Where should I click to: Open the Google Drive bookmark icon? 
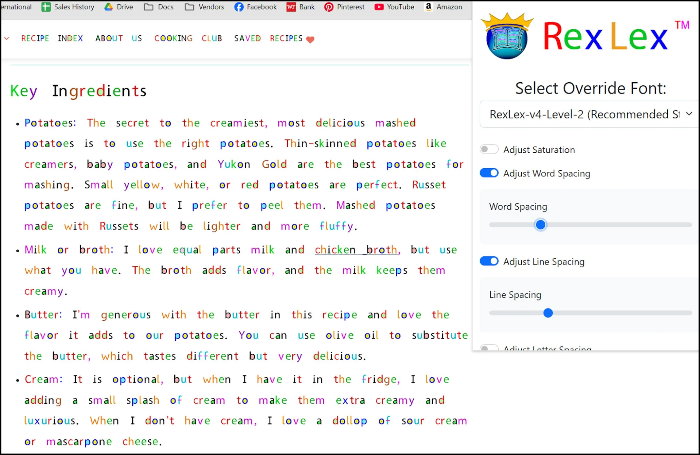tap(108, 7)
